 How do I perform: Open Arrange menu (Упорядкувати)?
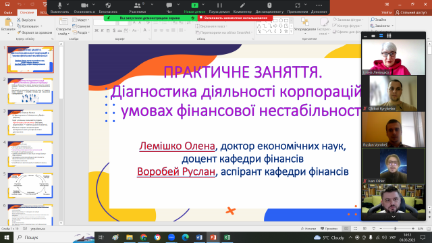point(305,26)
